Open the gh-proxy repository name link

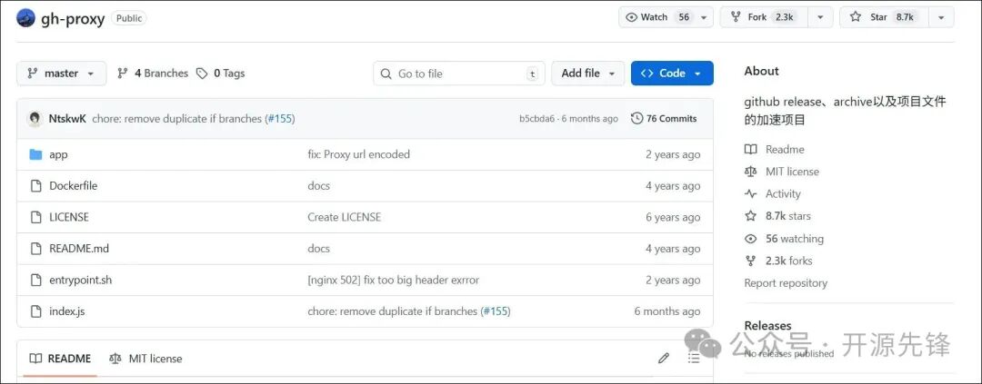point(73,19)
